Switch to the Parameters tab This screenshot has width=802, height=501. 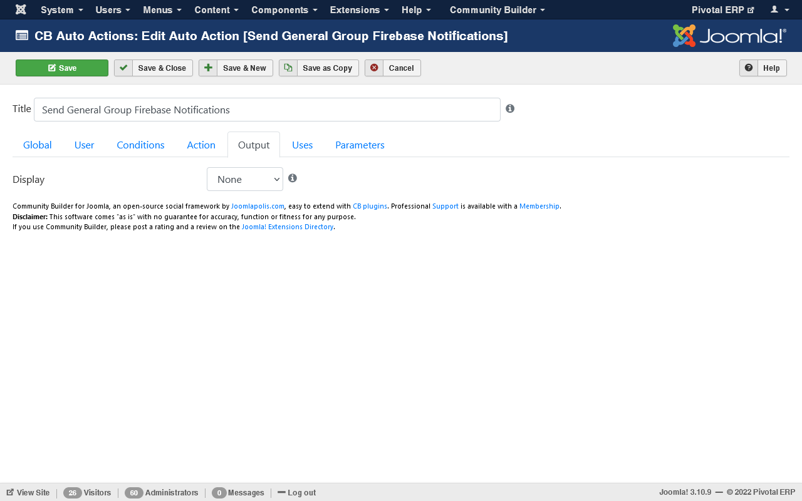tap(360, 145)
